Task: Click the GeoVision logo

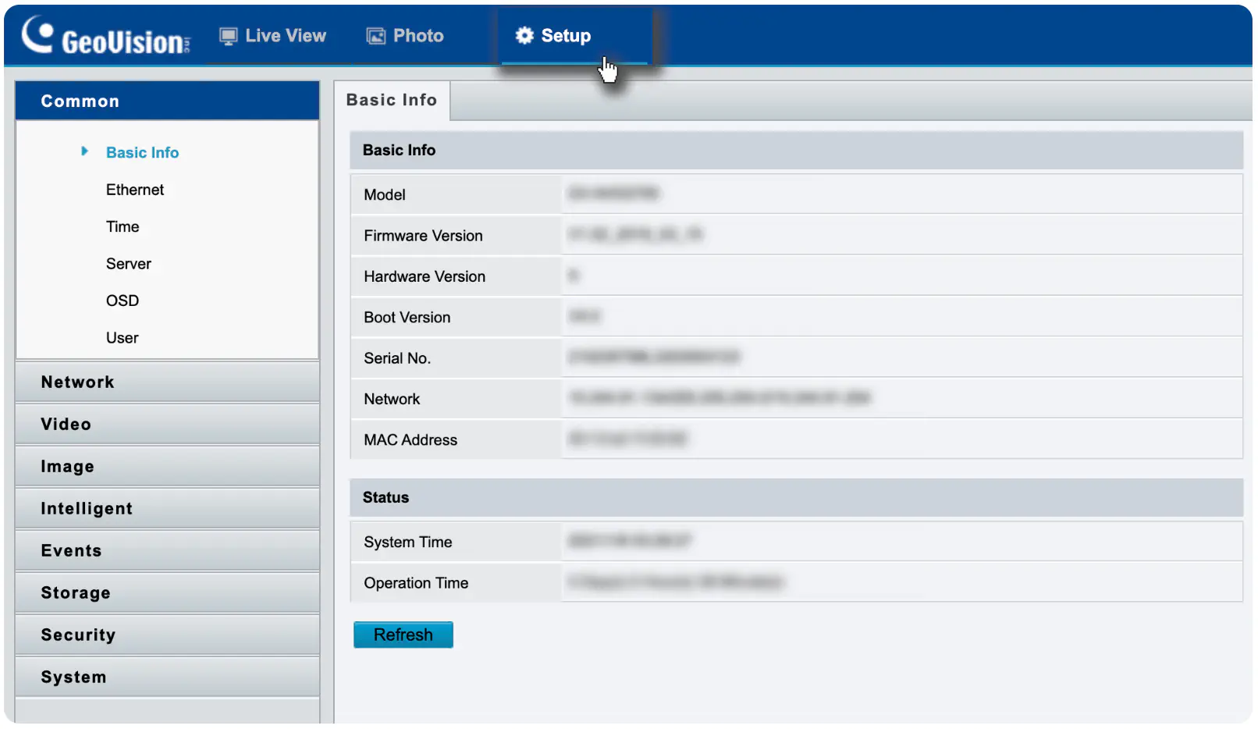Action: (106, 36)
